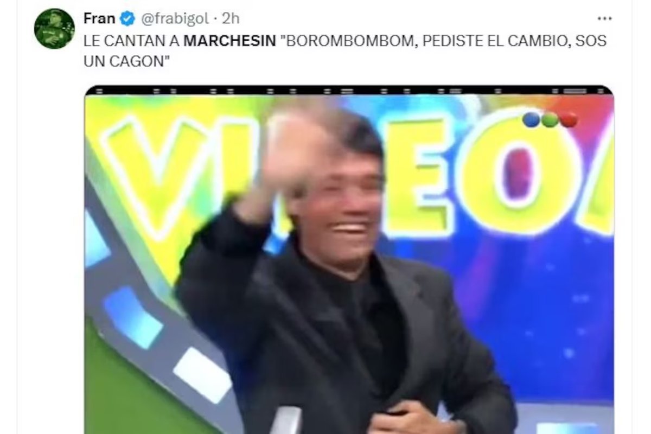Open the three-dot more options menu
Viewport: 651px width, 434px height.
tap(604, 18)
